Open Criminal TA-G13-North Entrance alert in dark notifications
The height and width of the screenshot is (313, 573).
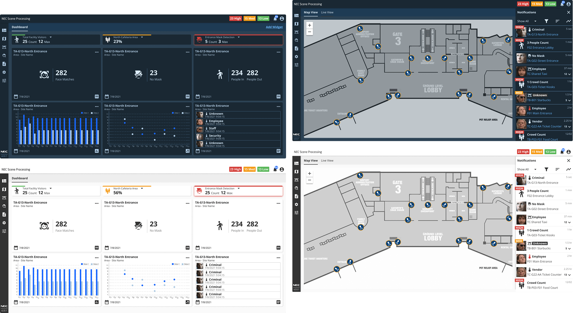544,32
